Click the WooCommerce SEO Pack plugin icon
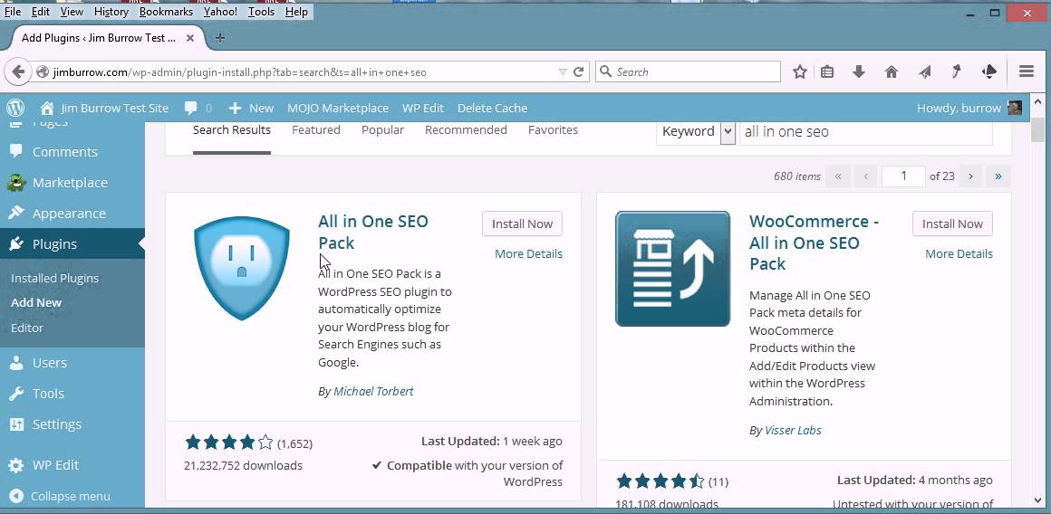 point(672,269)
